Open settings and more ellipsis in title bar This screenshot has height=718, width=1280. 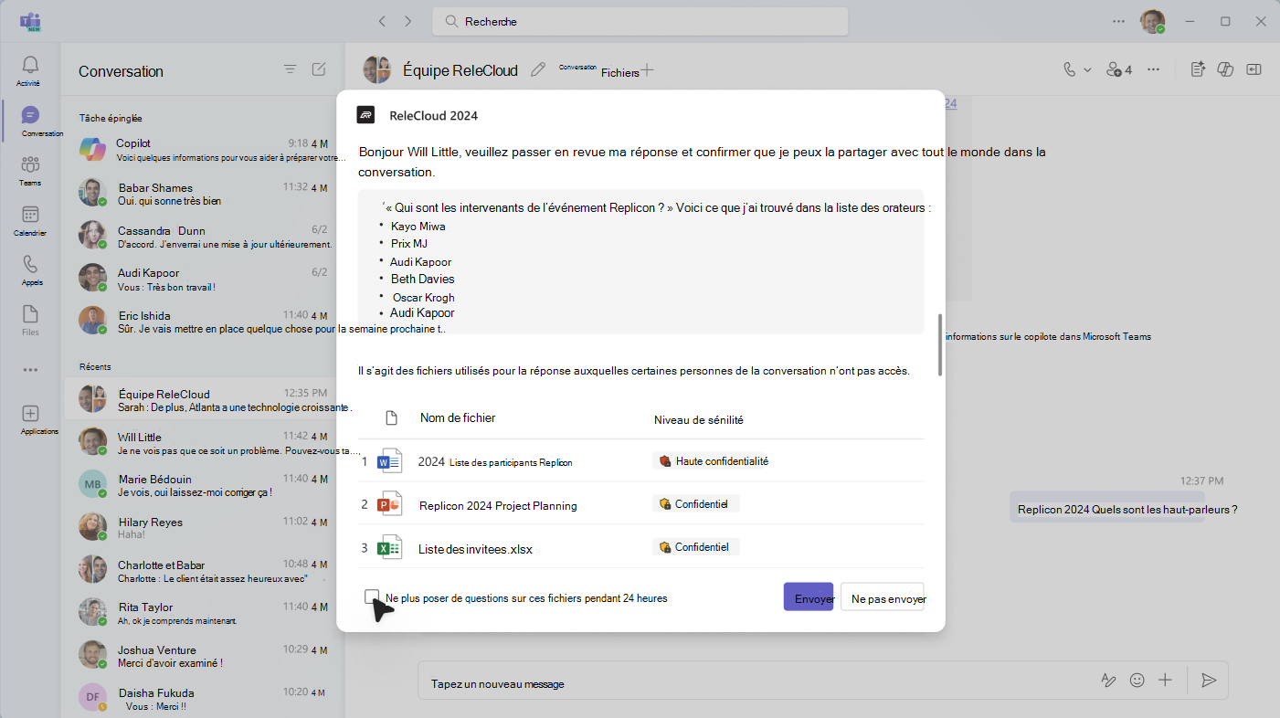(1119, 21)
